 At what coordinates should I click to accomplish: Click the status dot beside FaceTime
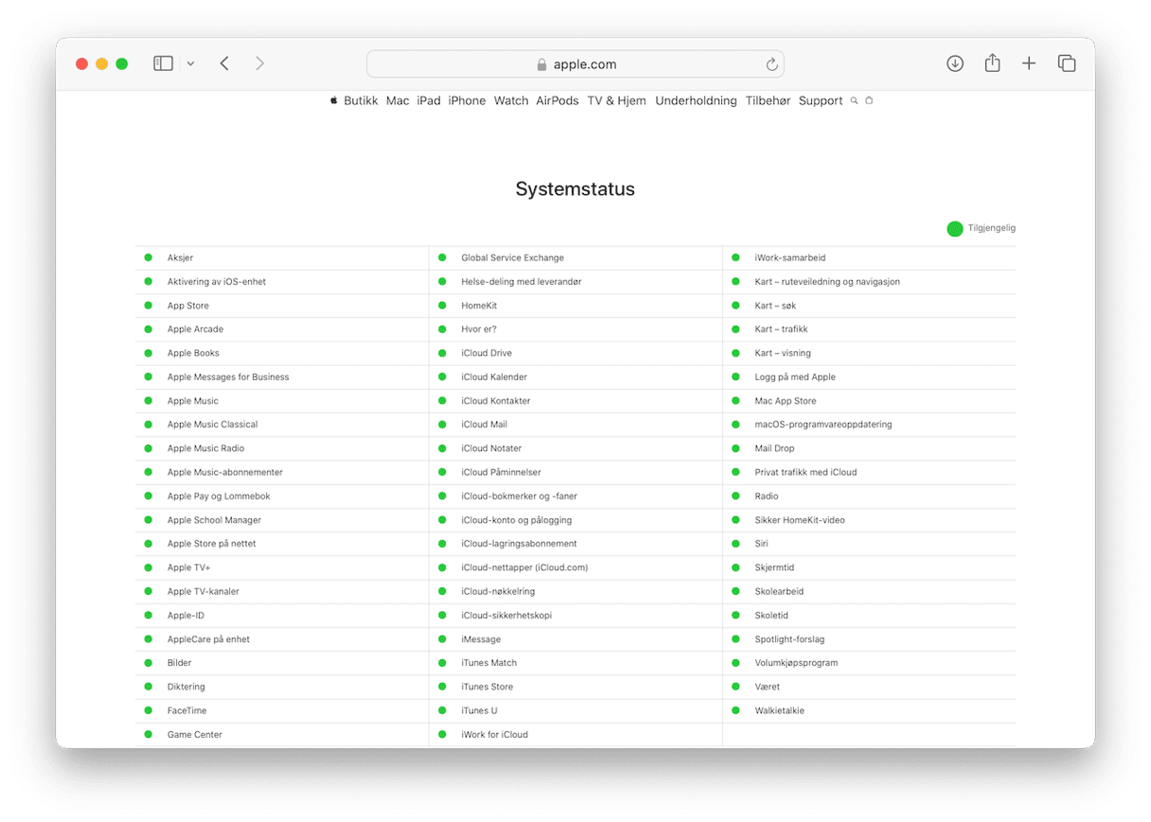click(148, 710)
